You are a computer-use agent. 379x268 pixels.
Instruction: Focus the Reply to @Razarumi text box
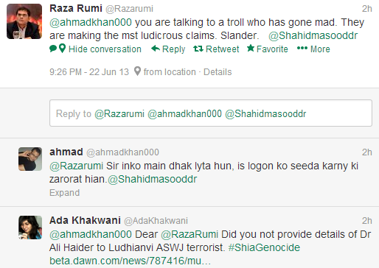click(x=211, y=113)
